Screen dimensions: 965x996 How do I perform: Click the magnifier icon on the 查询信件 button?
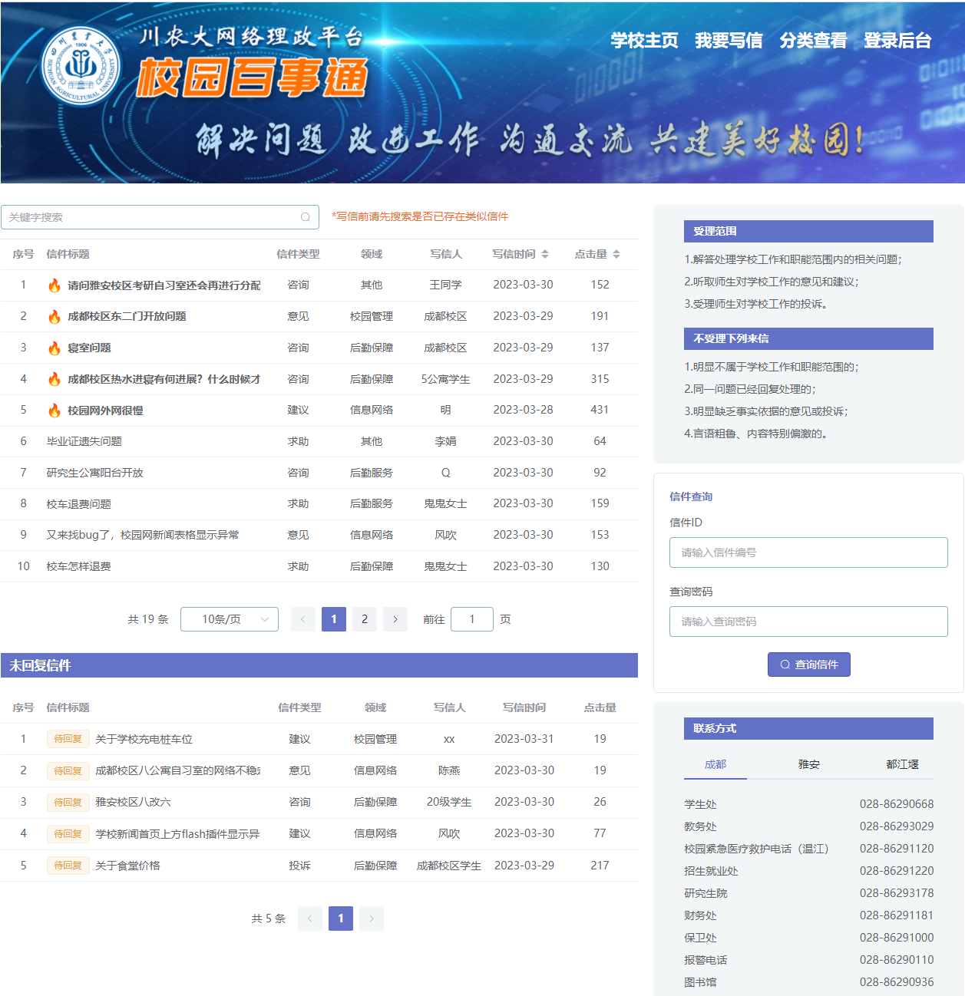pyautogui.click(x=784, y=664)
